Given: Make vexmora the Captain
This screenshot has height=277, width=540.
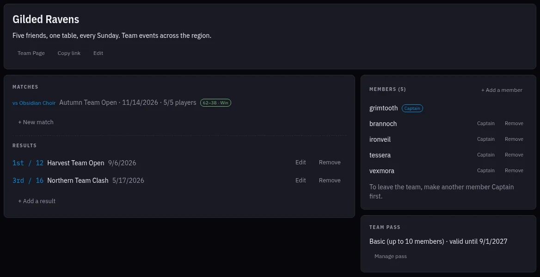Looking at the screenshot, I should [x=486, y=171].
